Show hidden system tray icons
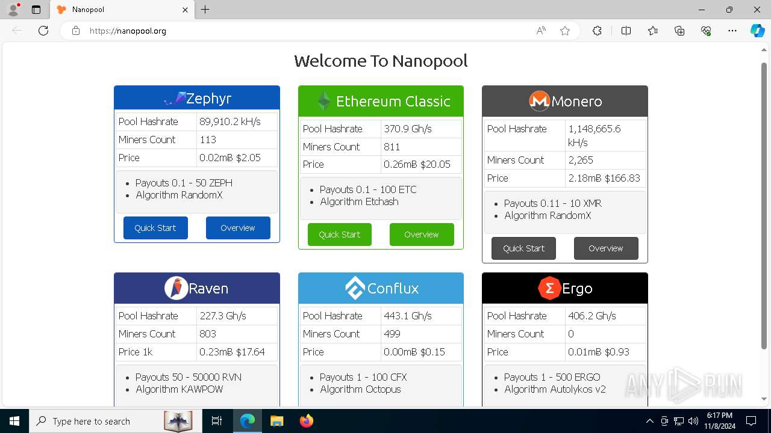The width and height of the screenshot is (771, 433). click(x=649, y=421)
